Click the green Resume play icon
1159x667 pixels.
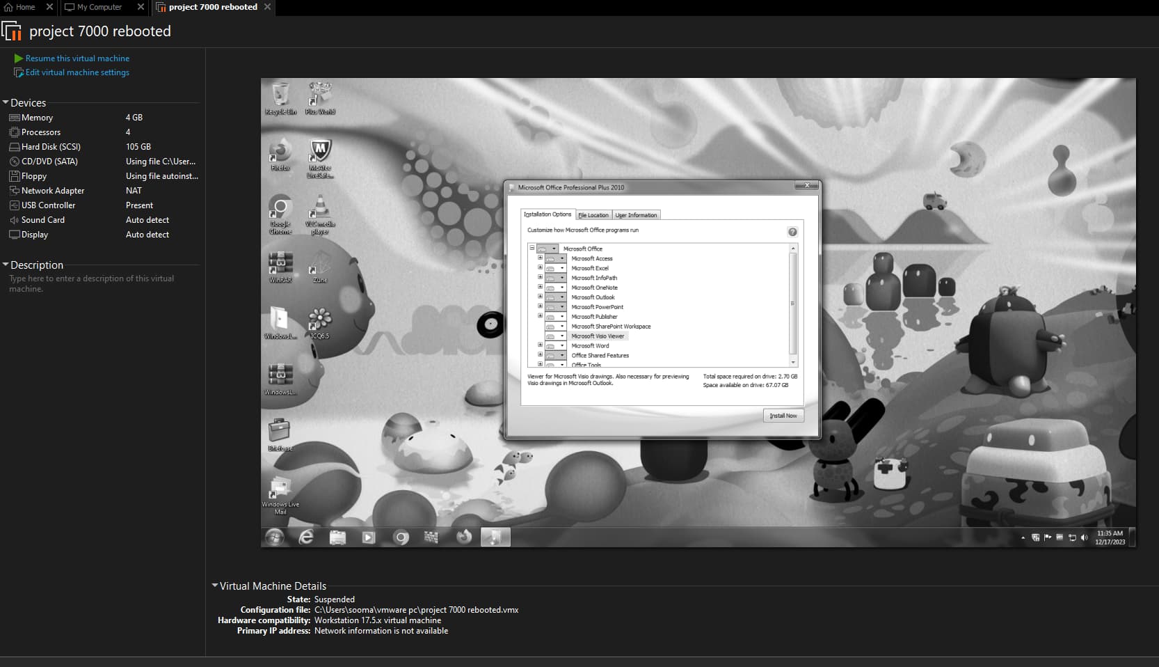(x=19, y=58)
